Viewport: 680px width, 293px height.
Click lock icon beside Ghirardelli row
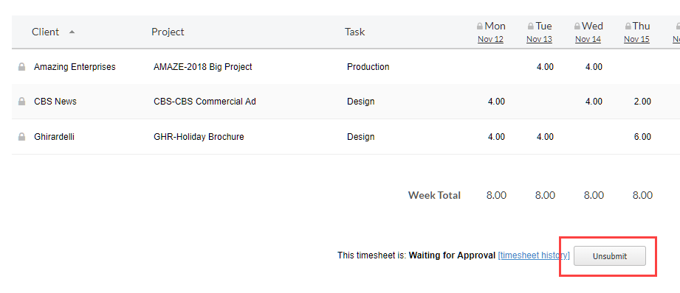tap(21, 137)
